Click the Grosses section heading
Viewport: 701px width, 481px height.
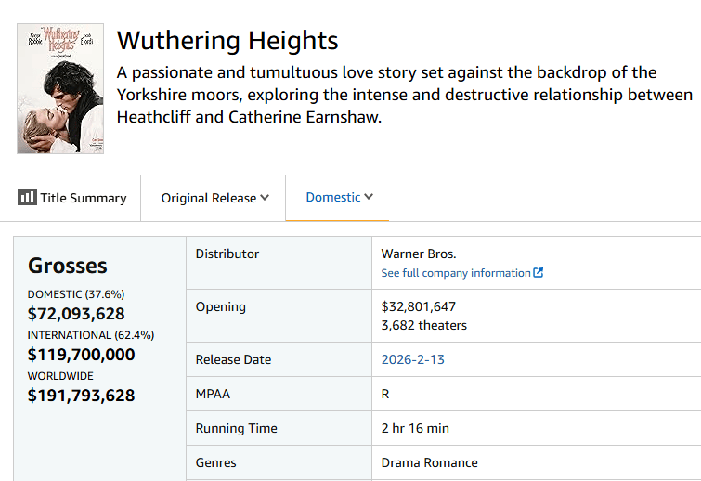coord(68,266)
